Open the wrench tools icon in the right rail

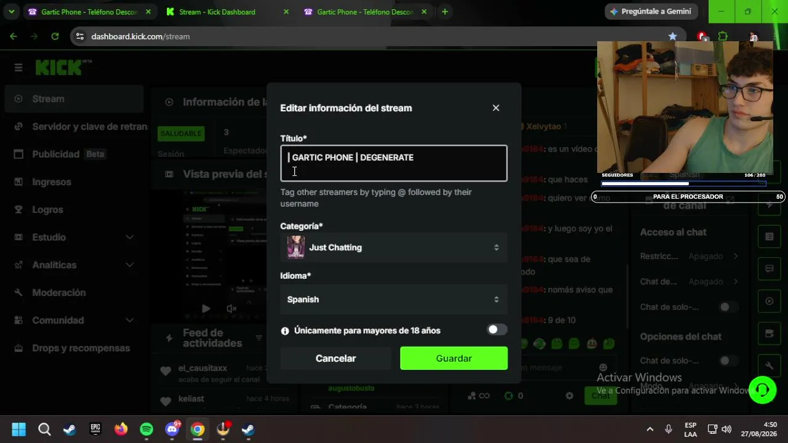click(x=769, y=365)
